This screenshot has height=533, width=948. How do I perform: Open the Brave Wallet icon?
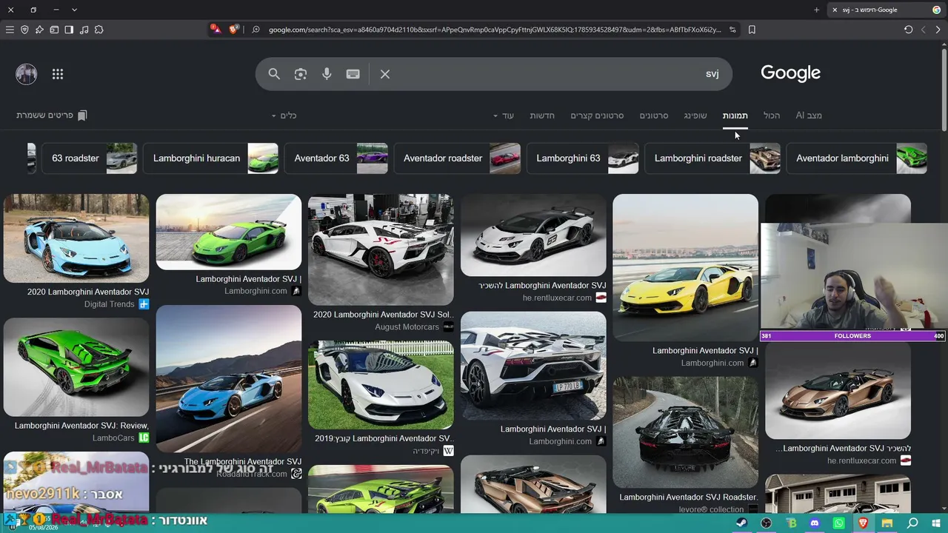click(54, 30)
